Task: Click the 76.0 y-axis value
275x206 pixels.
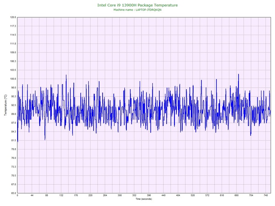Action: 14,158
